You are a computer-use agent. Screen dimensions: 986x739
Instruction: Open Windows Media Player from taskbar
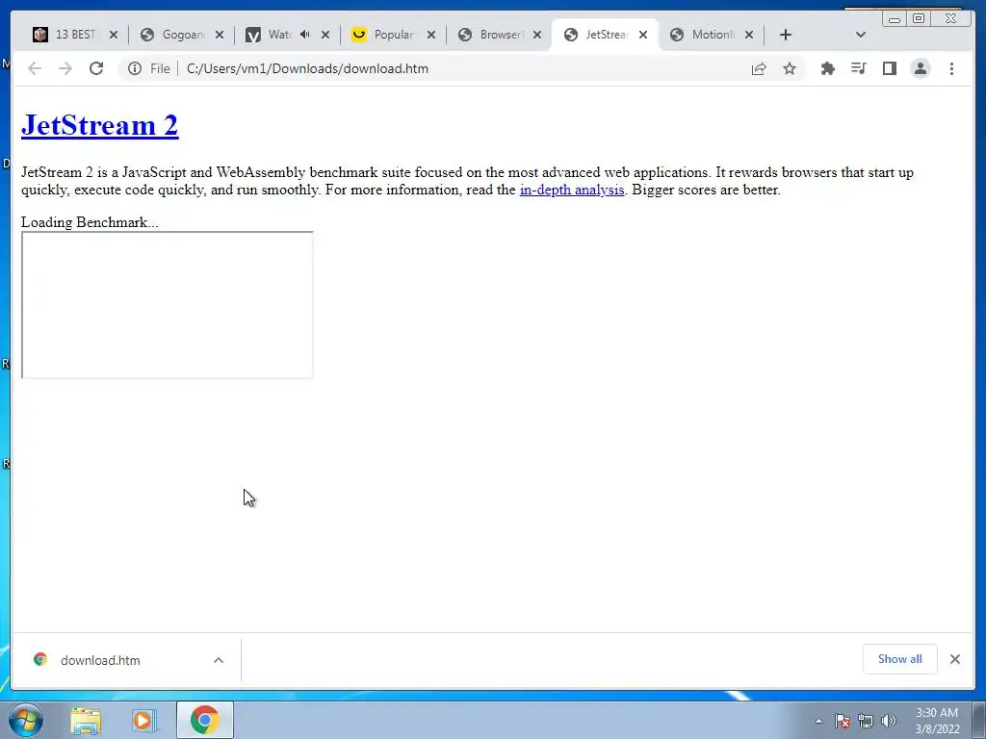tap(143, 720)
